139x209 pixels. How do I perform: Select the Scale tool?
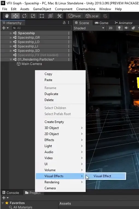pos(33,16)
